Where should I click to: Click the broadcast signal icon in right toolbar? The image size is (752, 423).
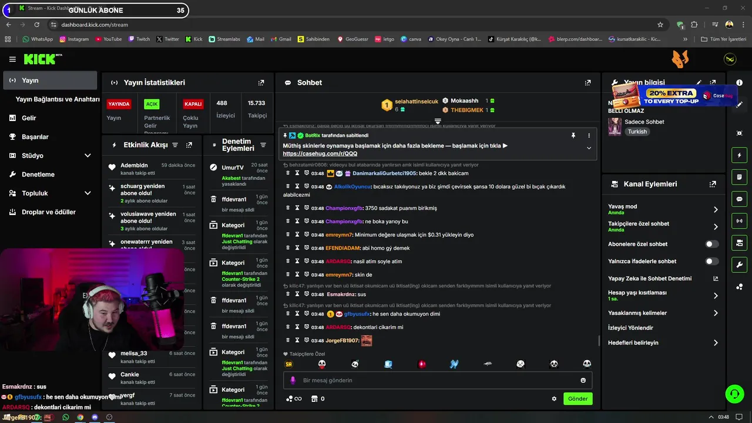739,221
